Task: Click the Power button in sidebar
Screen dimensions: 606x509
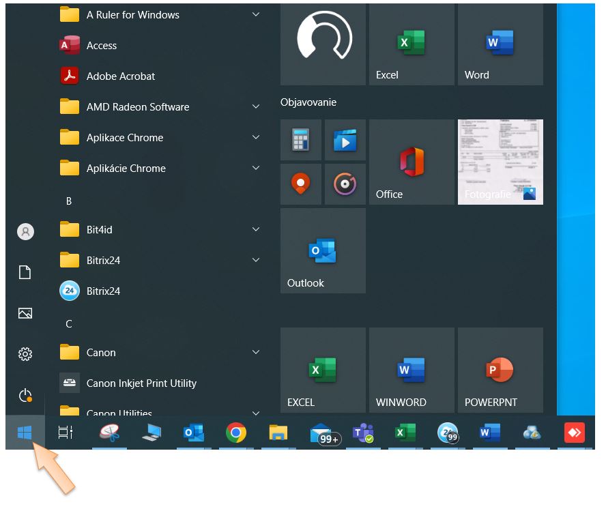Action: [x=25, y=395]
